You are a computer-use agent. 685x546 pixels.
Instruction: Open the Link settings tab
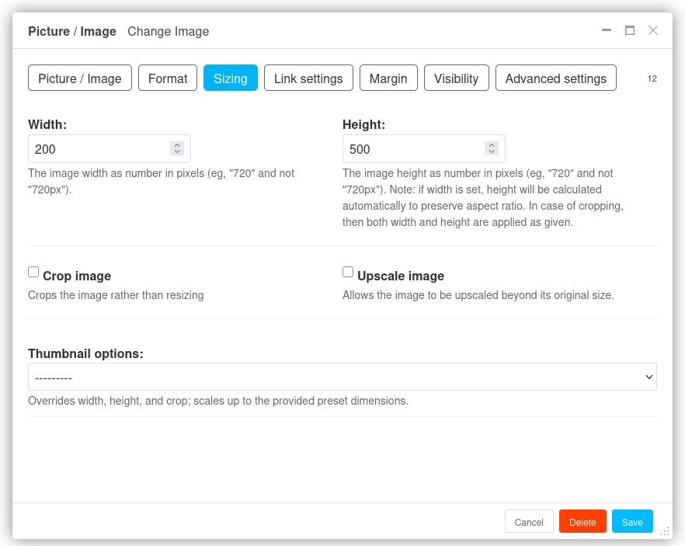[308, 78]
